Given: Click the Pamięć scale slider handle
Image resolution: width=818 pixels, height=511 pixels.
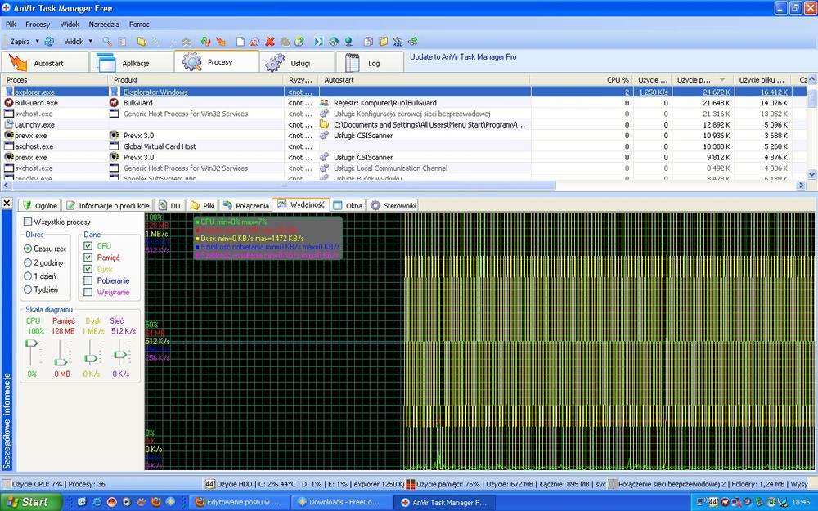Looking at the screenshot, I should (61, 362).
